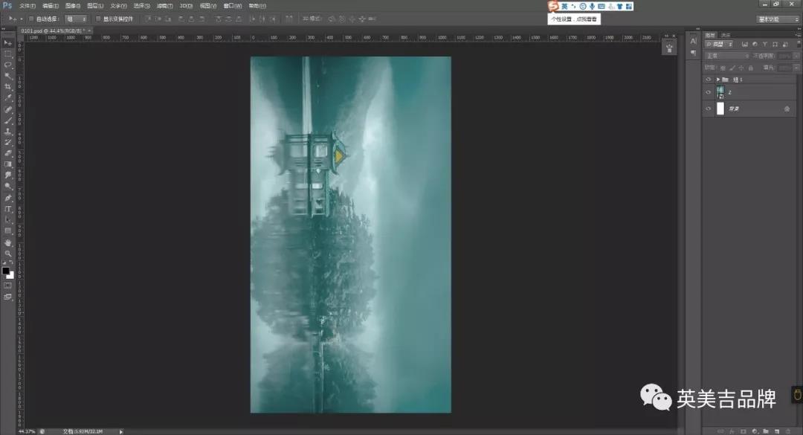Select the Eraser tool
The image size is (803, 435).
coord(7,154)
